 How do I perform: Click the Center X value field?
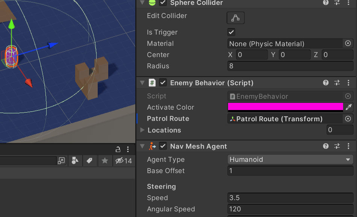(252, 55)
